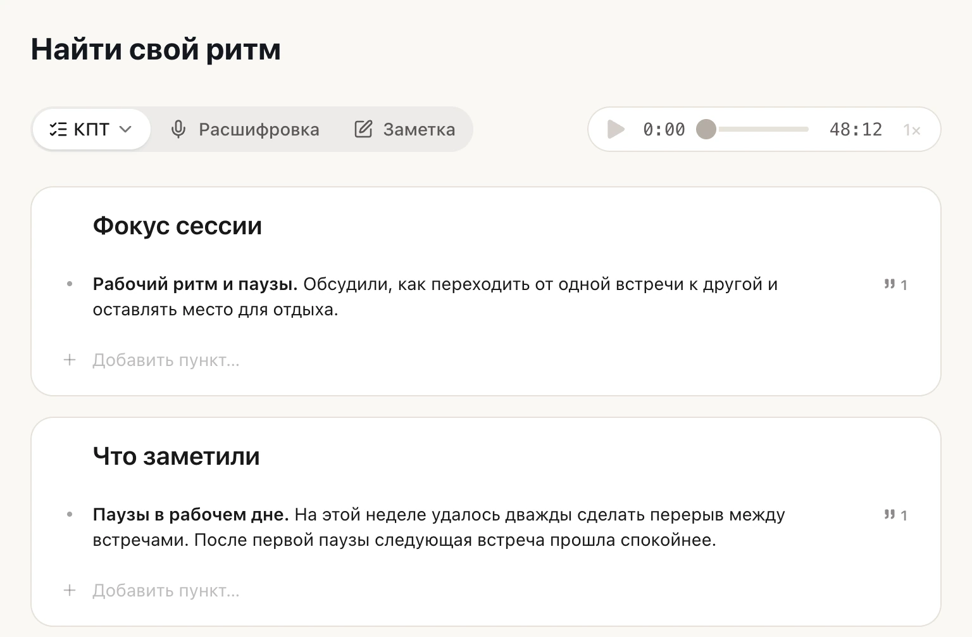Click the audio progress slider knob

(706, 129)
